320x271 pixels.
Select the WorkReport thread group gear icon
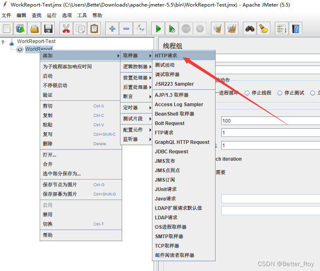[x=20, y=50]
